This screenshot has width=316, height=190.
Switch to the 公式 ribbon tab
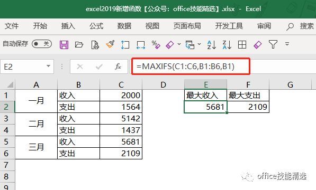click(x=96, y=26)
